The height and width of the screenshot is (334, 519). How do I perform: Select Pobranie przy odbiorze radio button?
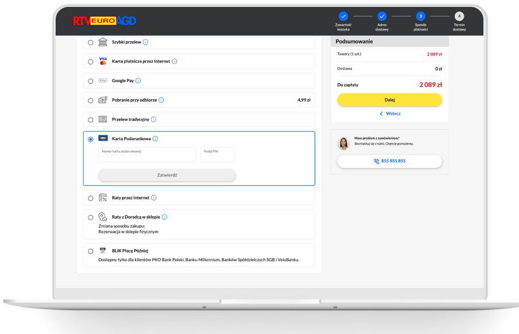[91, 100]
